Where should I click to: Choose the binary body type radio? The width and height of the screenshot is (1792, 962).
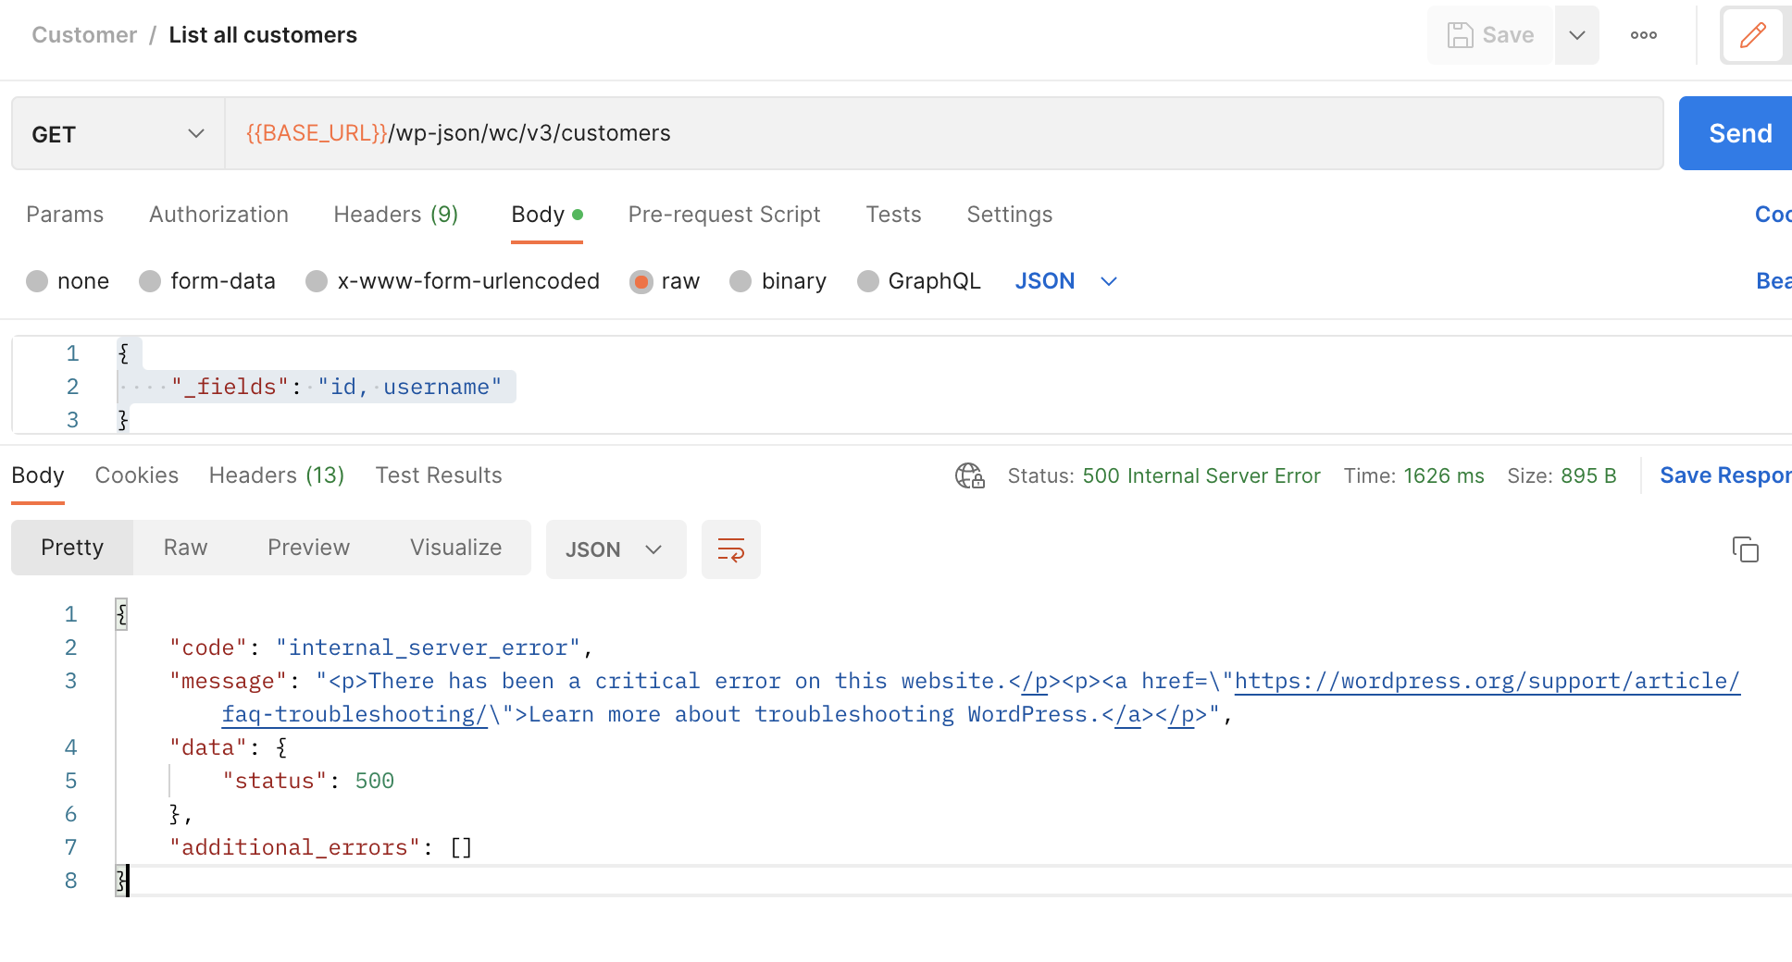tap(740, 281)
